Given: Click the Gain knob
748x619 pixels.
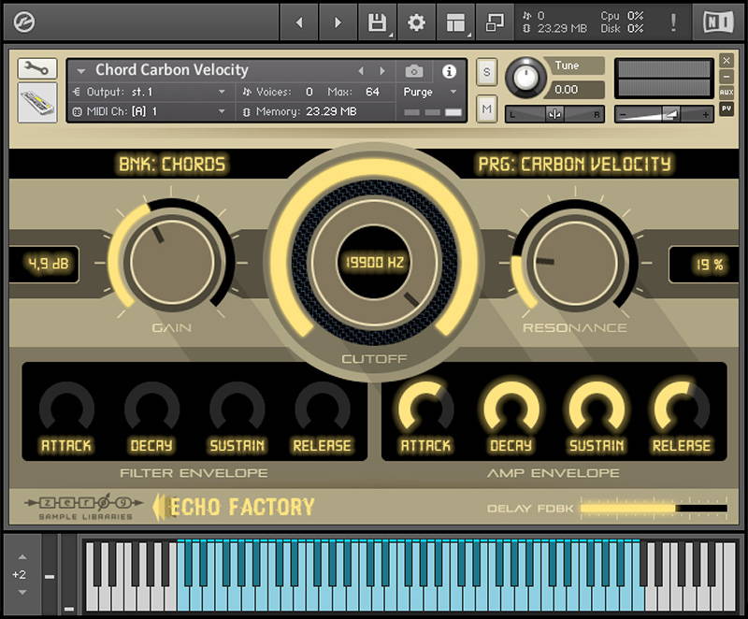Looking at the screenshot, I should pyautogui.click(x=172, y=262).
